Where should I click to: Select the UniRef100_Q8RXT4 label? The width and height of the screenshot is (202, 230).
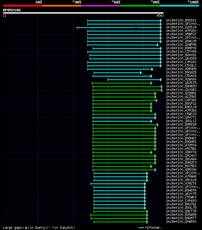[181, 152]
